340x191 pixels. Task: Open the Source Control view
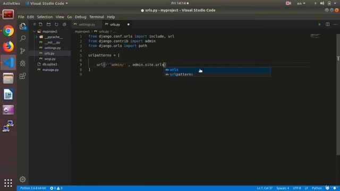[22, 51]
